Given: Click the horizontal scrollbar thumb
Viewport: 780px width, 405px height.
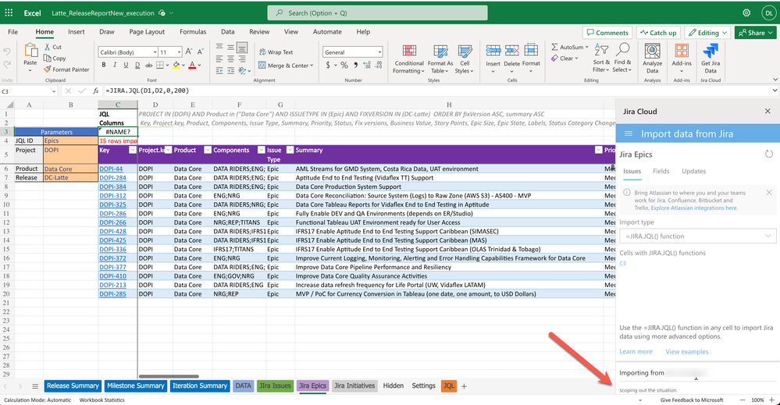Looking at the screenshot, I should pyautogui.click(x=169, y=376).
